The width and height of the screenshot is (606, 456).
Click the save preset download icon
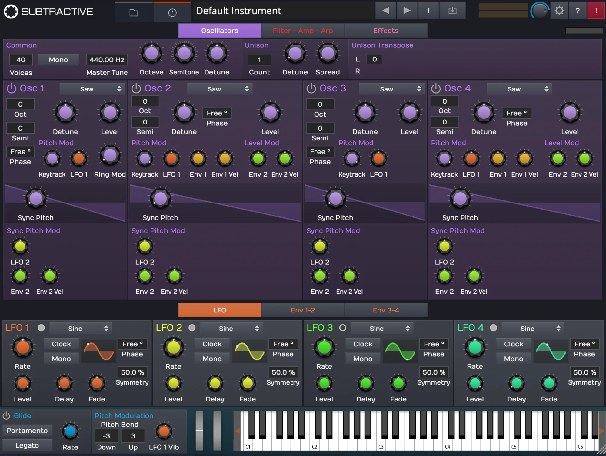pos(452,11)
